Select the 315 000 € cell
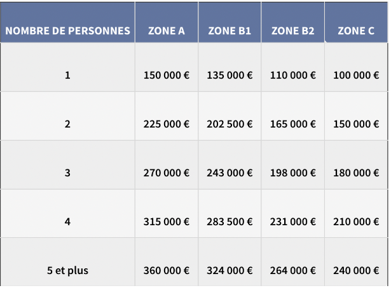The image size is (391, 288). (x=167, y=221)
